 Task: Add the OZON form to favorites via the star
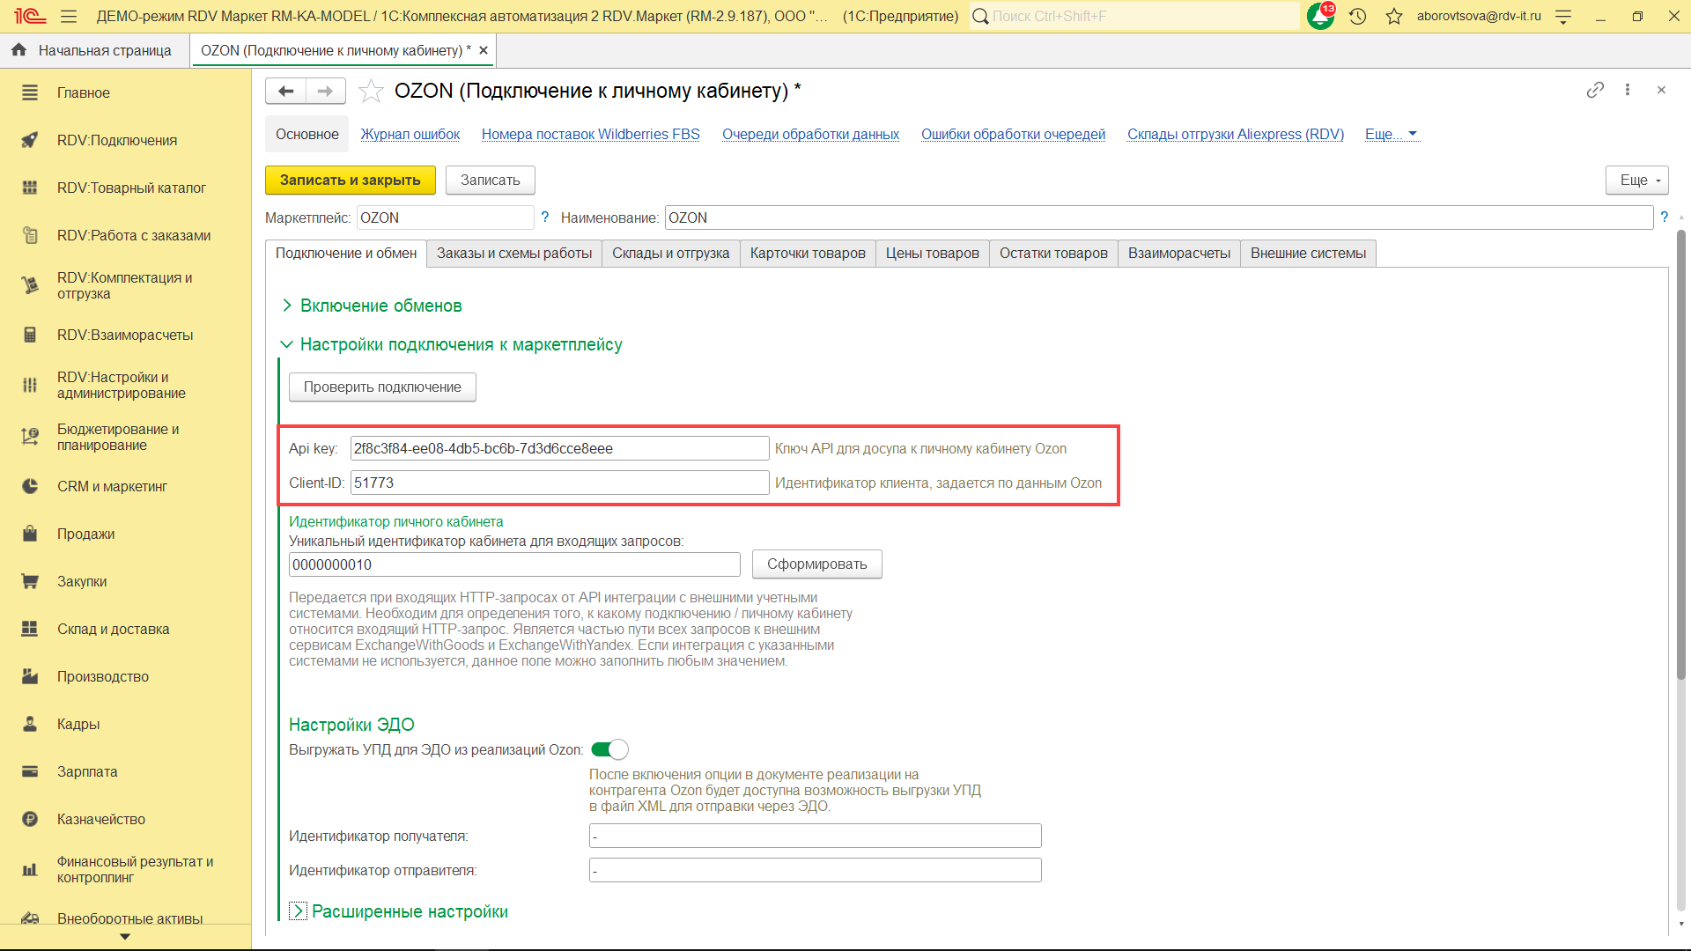coord(372,91)
